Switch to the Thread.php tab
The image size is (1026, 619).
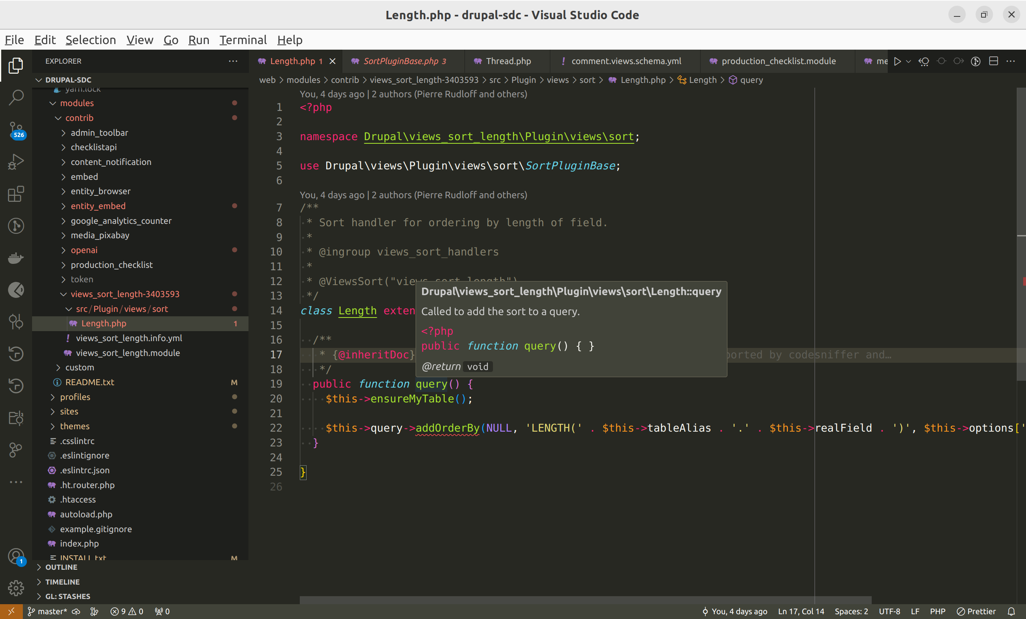tap(508, 61)
